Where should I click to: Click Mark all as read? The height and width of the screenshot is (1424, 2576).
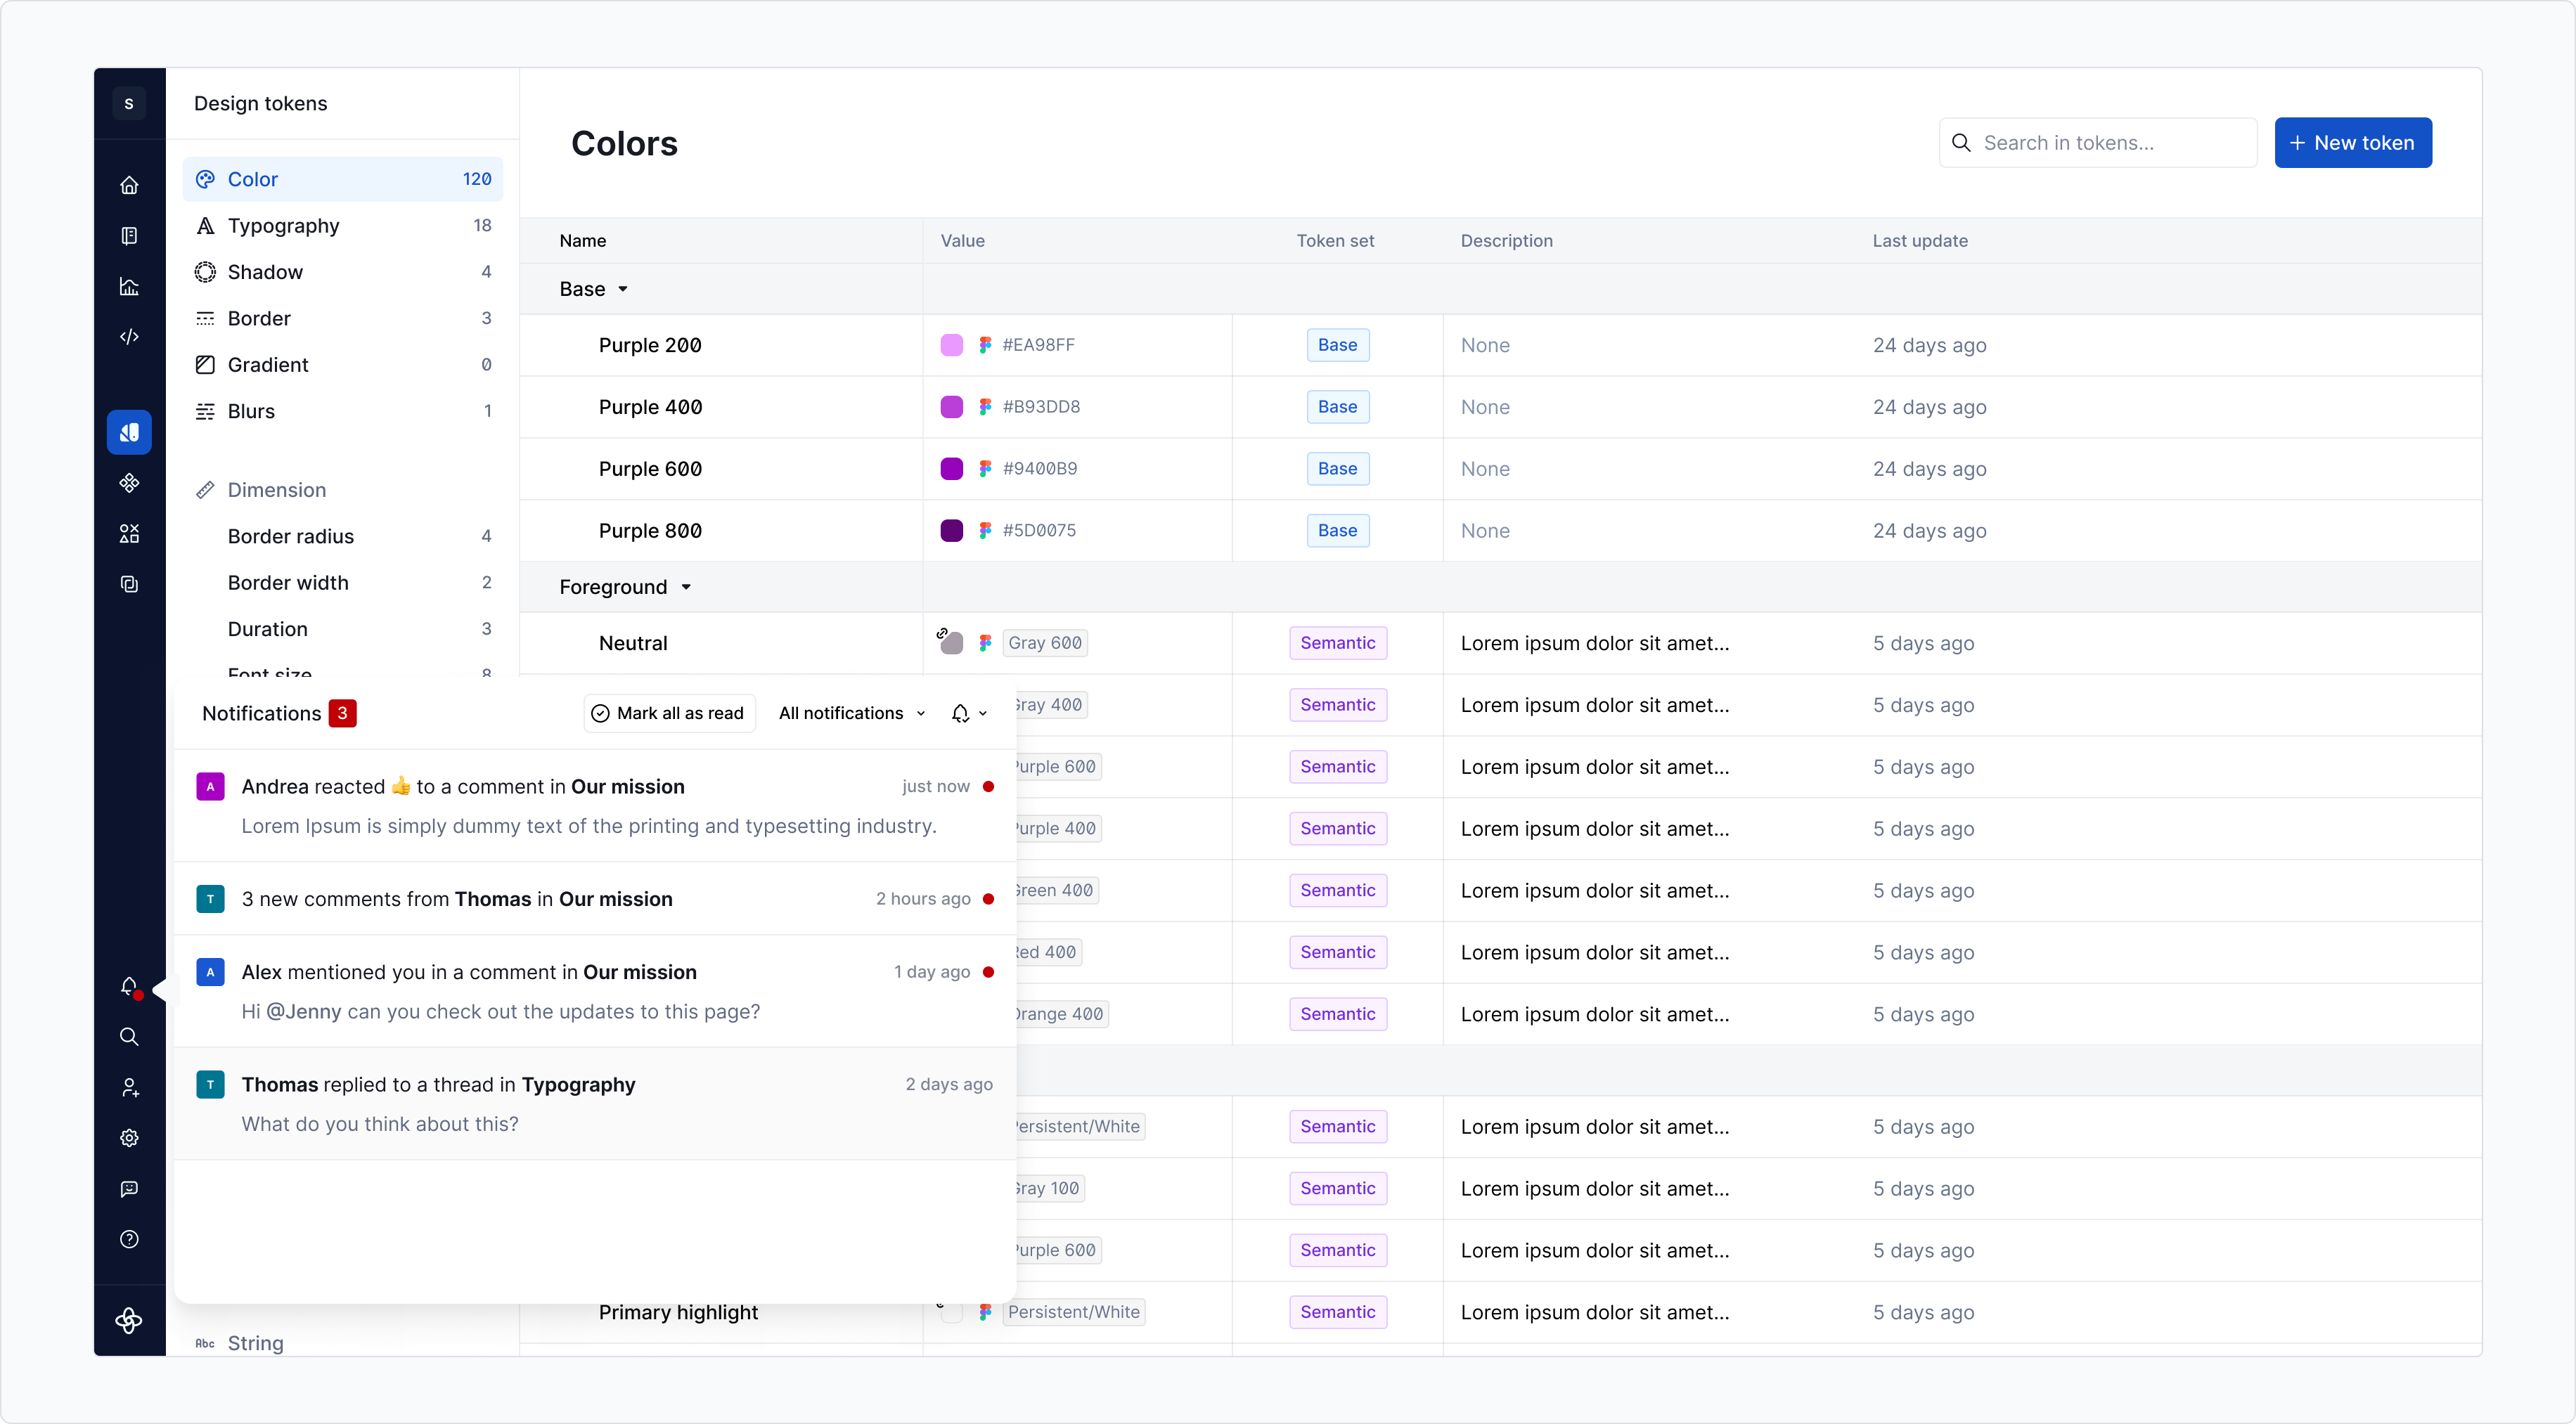point(668,713)
